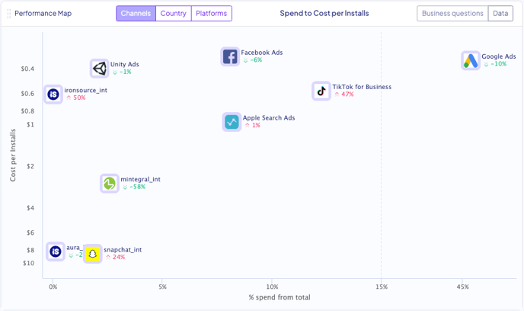Click the Facebook Ads bubble icon
The image size is (524, 311).
click(230, 56)
